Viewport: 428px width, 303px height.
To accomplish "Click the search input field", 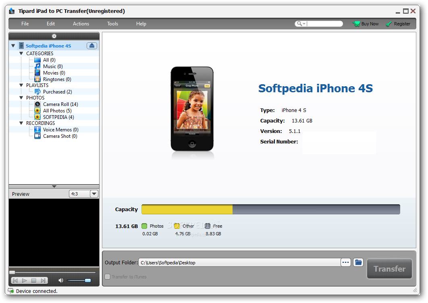I will (x=324, y=24).
